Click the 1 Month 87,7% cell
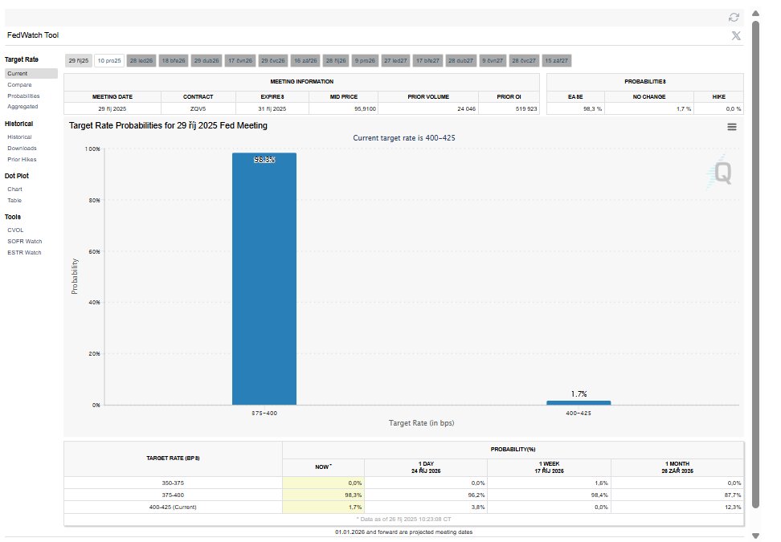 click(x=677, y=495)
